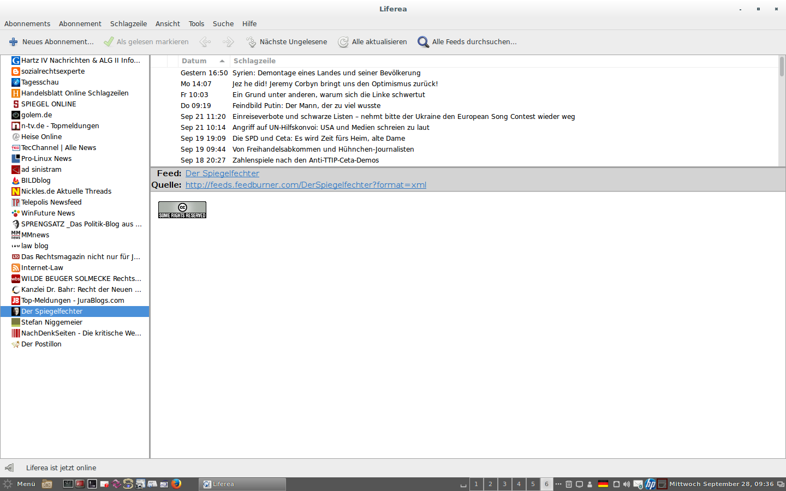Select NachDenkSeiten feed in list
Image resolution: width=786 pixels, height=491 pixels.
click(x=75, y=333)
